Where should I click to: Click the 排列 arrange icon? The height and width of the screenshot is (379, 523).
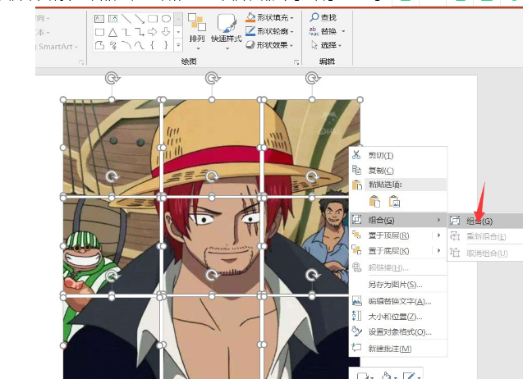[x=197, y=23]
